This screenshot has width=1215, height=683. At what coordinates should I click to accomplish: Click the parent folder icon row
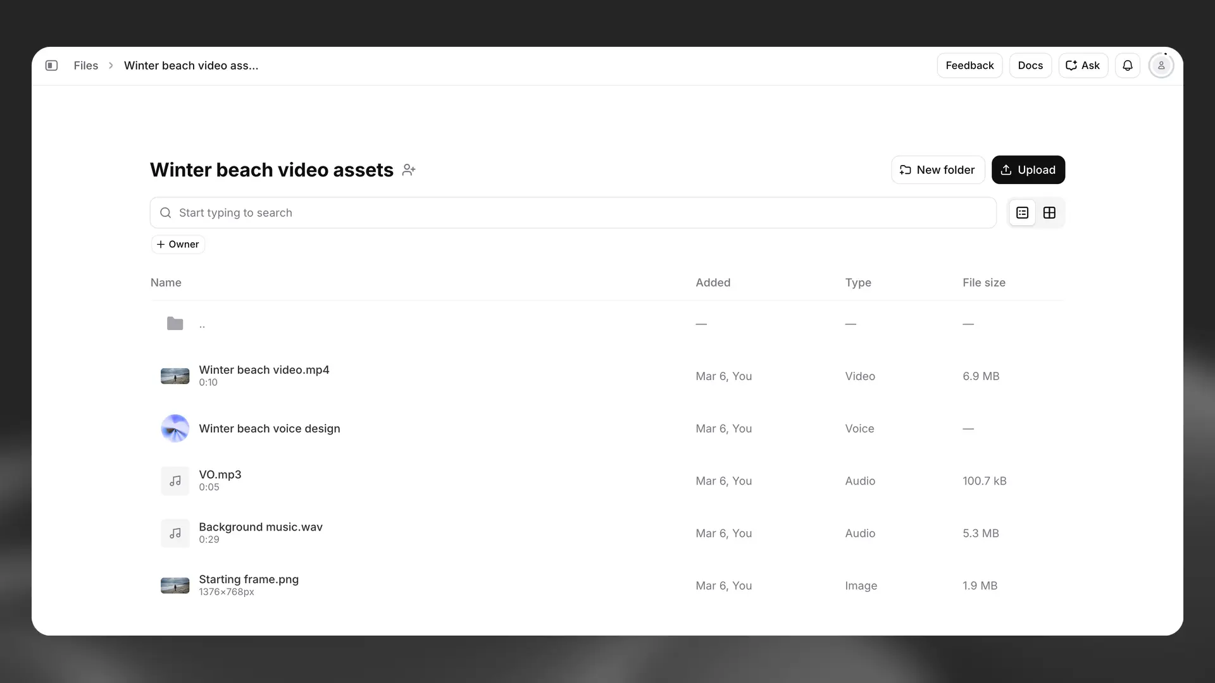pyautogui.click(x=175, y=323)
